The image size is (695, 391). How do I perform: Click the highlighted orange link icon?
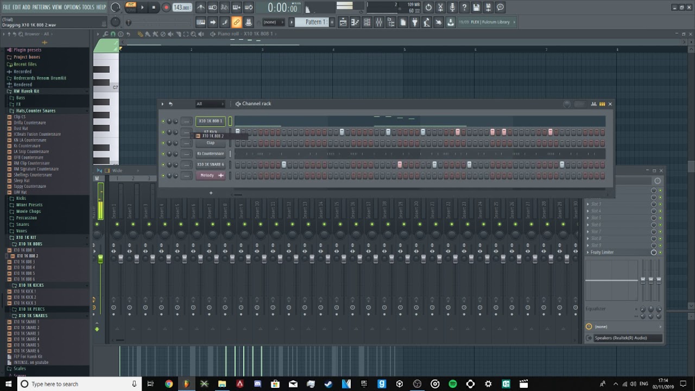pyautogui.click(x=237, y=22)
